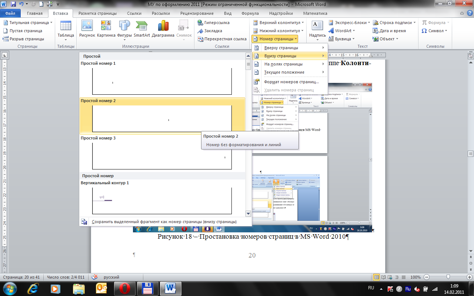Open the Файл tab
This screenshot has height=296, width=474.
coord(10,13)
